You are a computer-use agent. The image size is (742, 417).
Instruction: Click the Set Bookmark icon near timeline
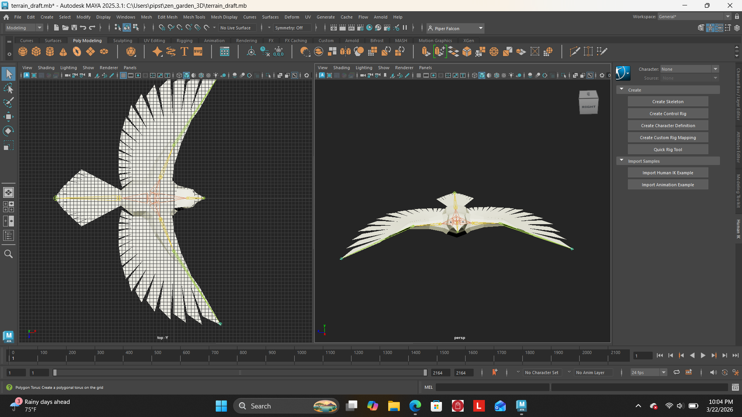click(x=495, y=372)
